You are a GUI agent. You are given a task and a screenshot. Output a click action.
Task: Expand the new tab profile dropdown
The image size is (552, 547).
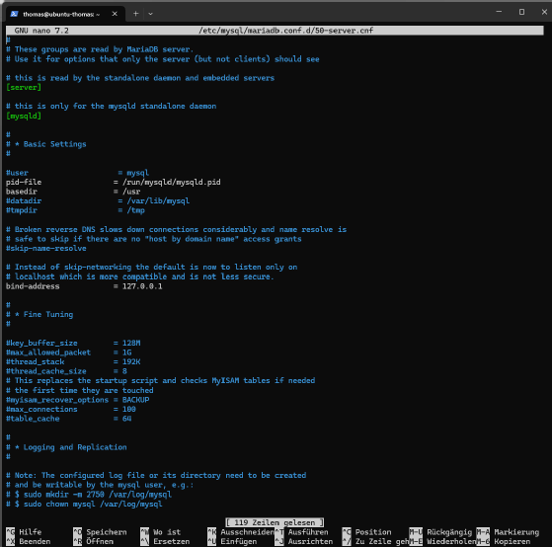pyautogui.click(x=151, y=14)
